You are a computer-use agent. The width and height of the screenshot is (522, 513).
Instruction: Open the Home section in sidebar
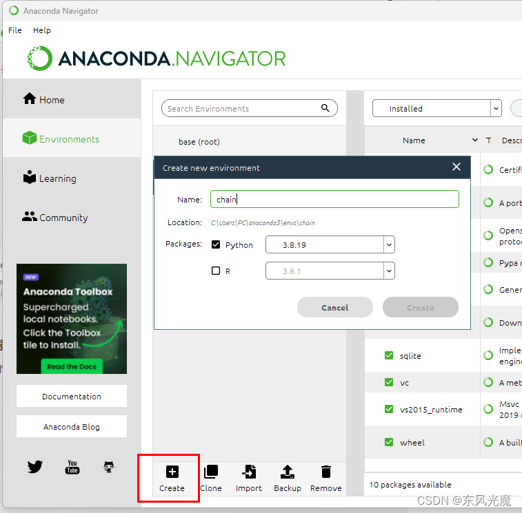click(72, 99)
